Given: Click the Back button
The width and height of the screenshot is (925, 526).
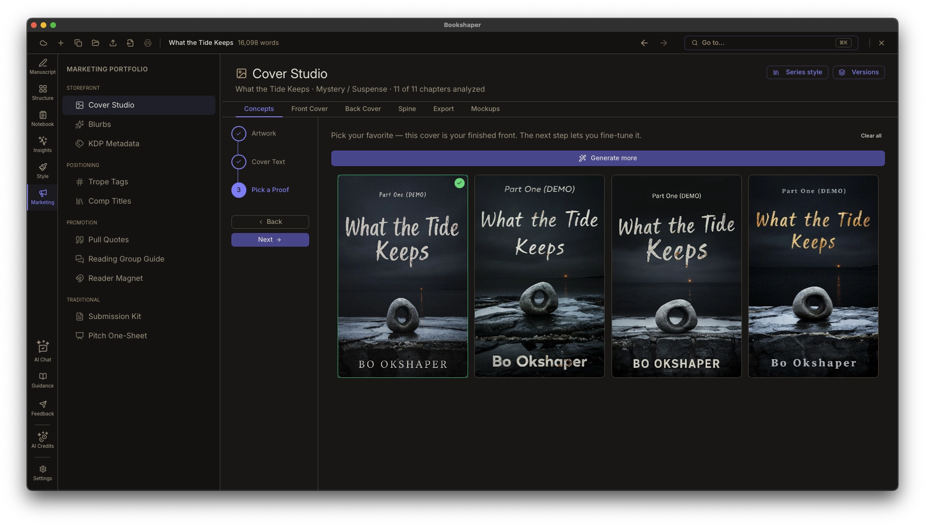Looking at the screenshot, I should pos(270,222).
